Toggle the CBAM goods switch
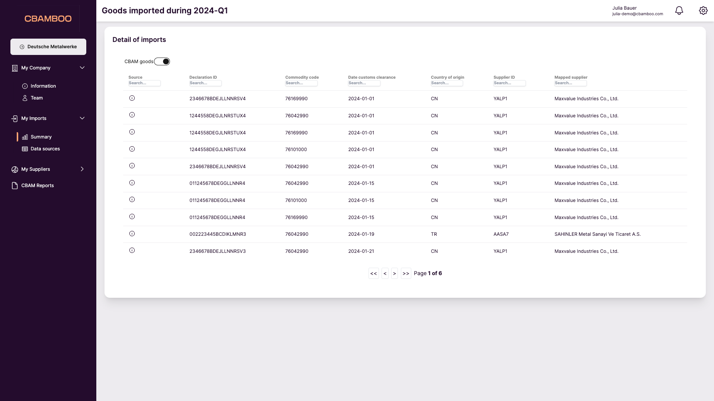Viewport: 714px width, 401px height. click(x=162, y=62)
